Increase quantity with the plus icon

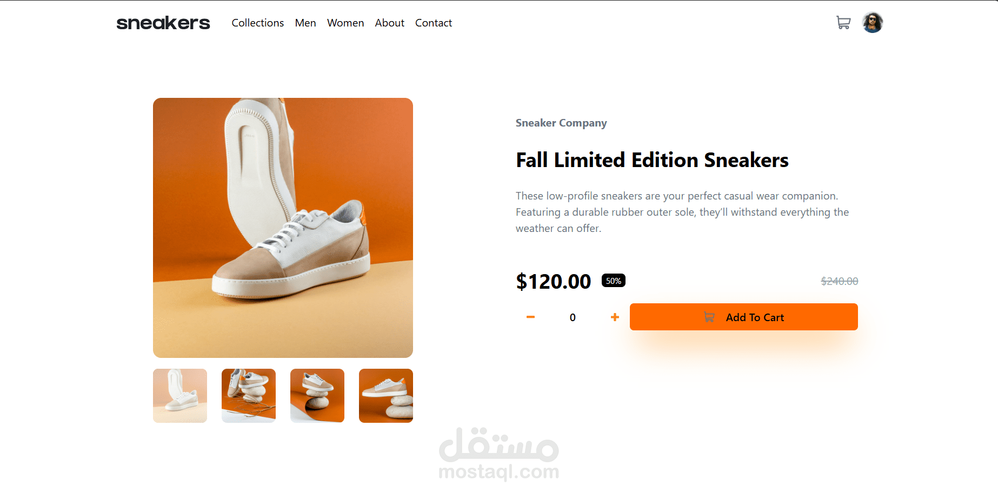tap(615, 317)
